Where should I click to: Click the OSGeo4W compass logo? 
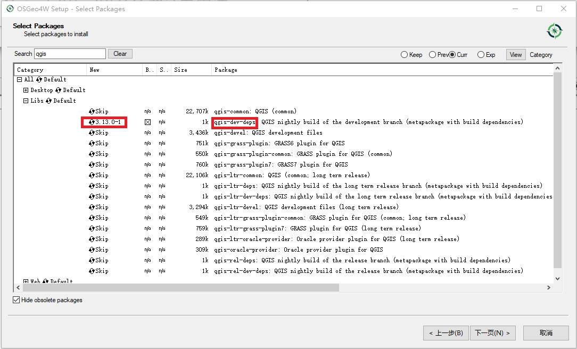[554, 31]
